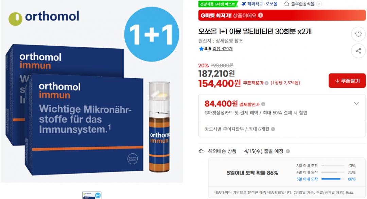This screenshot has width=367, height=199.
Task: Click the airplane 해외직구 icon
Action: click(x=244, y=4)
